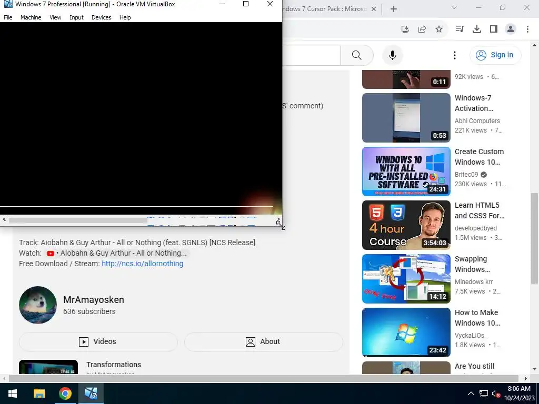Click the VirtualBox horizontal scrollbar thumb
The image size is (539, 404).
[78, 220]
